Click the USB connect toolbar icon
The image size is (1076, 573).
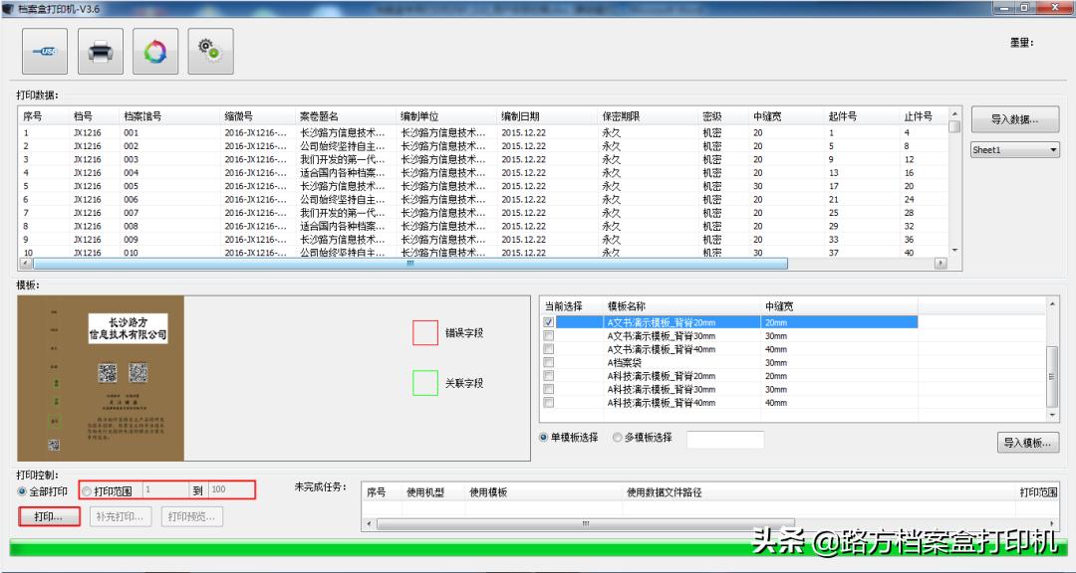coord(45,52)
